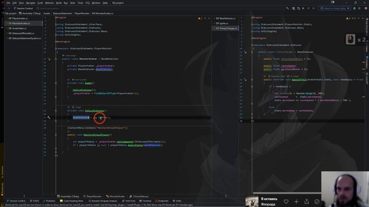This screenshot has height=207, width=369.
Task: Click PlayerMonster breadcrumb in navigation bar
Action: (82, 13)
